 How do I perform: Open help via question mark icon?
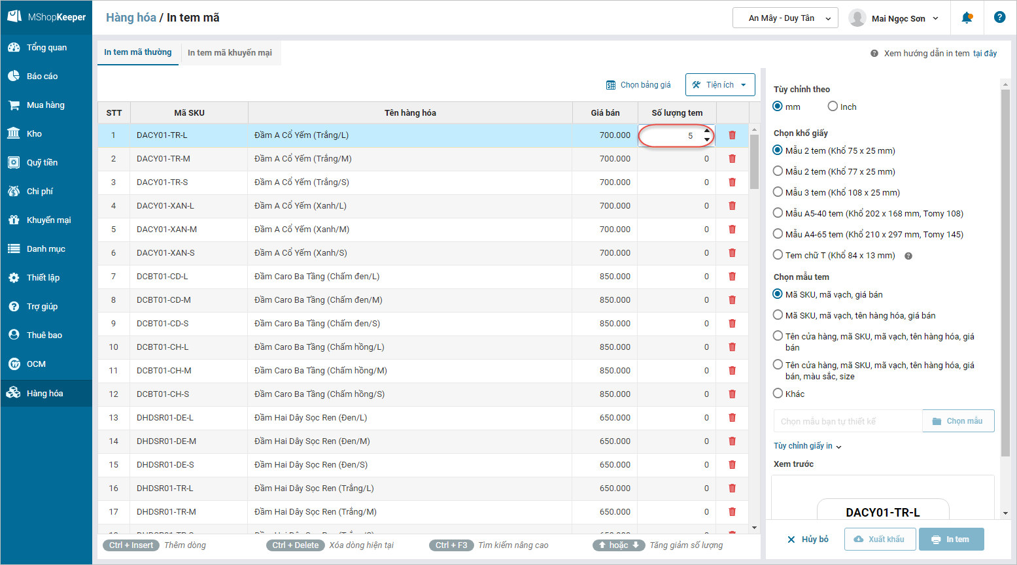pyautogui.click(x=999, y=18)
